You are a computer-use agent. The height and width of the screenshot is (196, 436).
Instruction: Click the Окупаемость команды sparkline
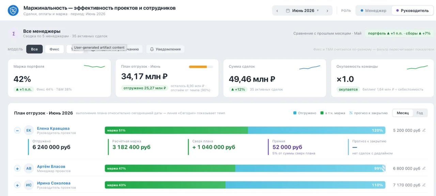[x=417, y=67]
